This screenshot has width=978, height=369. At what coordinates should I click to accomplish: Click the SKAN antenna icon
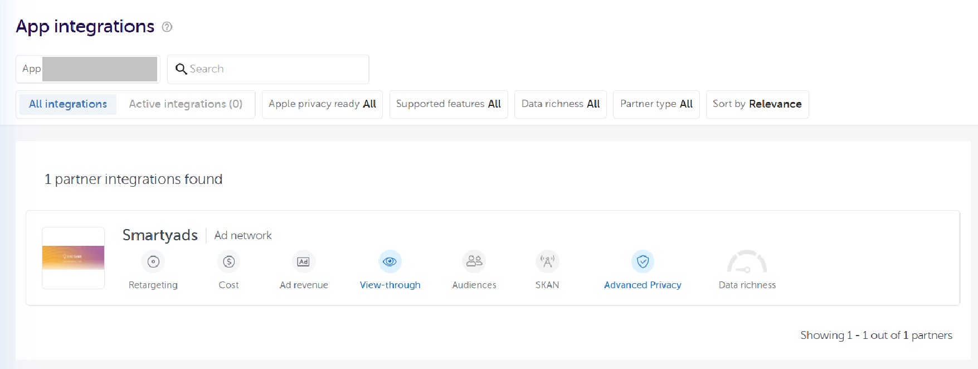tap(547, 261)
